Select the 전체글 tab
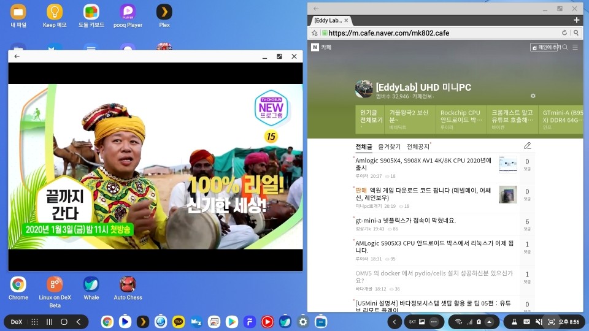Image resolution: width=589 pixels, height=331 pixels. tap(364, 146)
